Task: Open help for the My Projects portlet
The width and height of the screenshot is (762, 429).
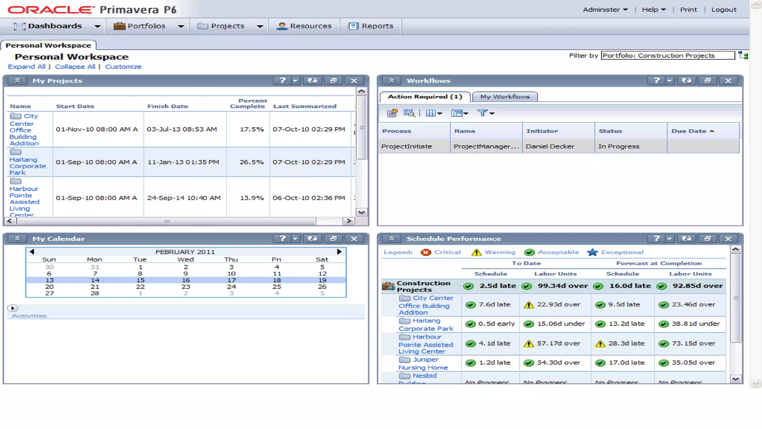Action: click(x=282, y=80)
